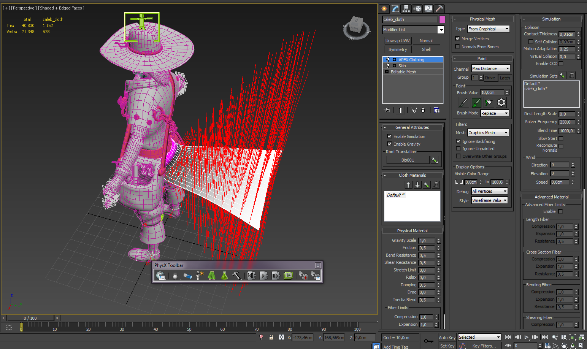The image size is (587, 349).
Task: Click the pink object color swatch
Action: [442, 19]
